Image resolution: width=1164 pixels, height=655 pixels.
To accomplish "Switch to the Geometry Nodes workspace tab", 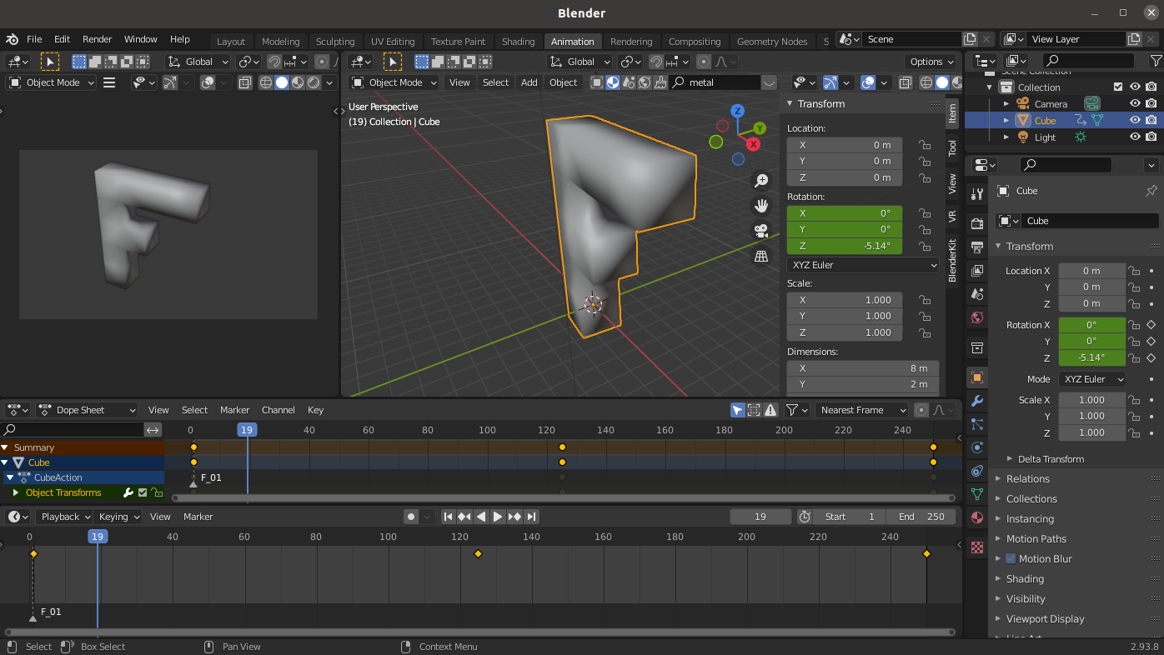I will click(x=772, y=42).
